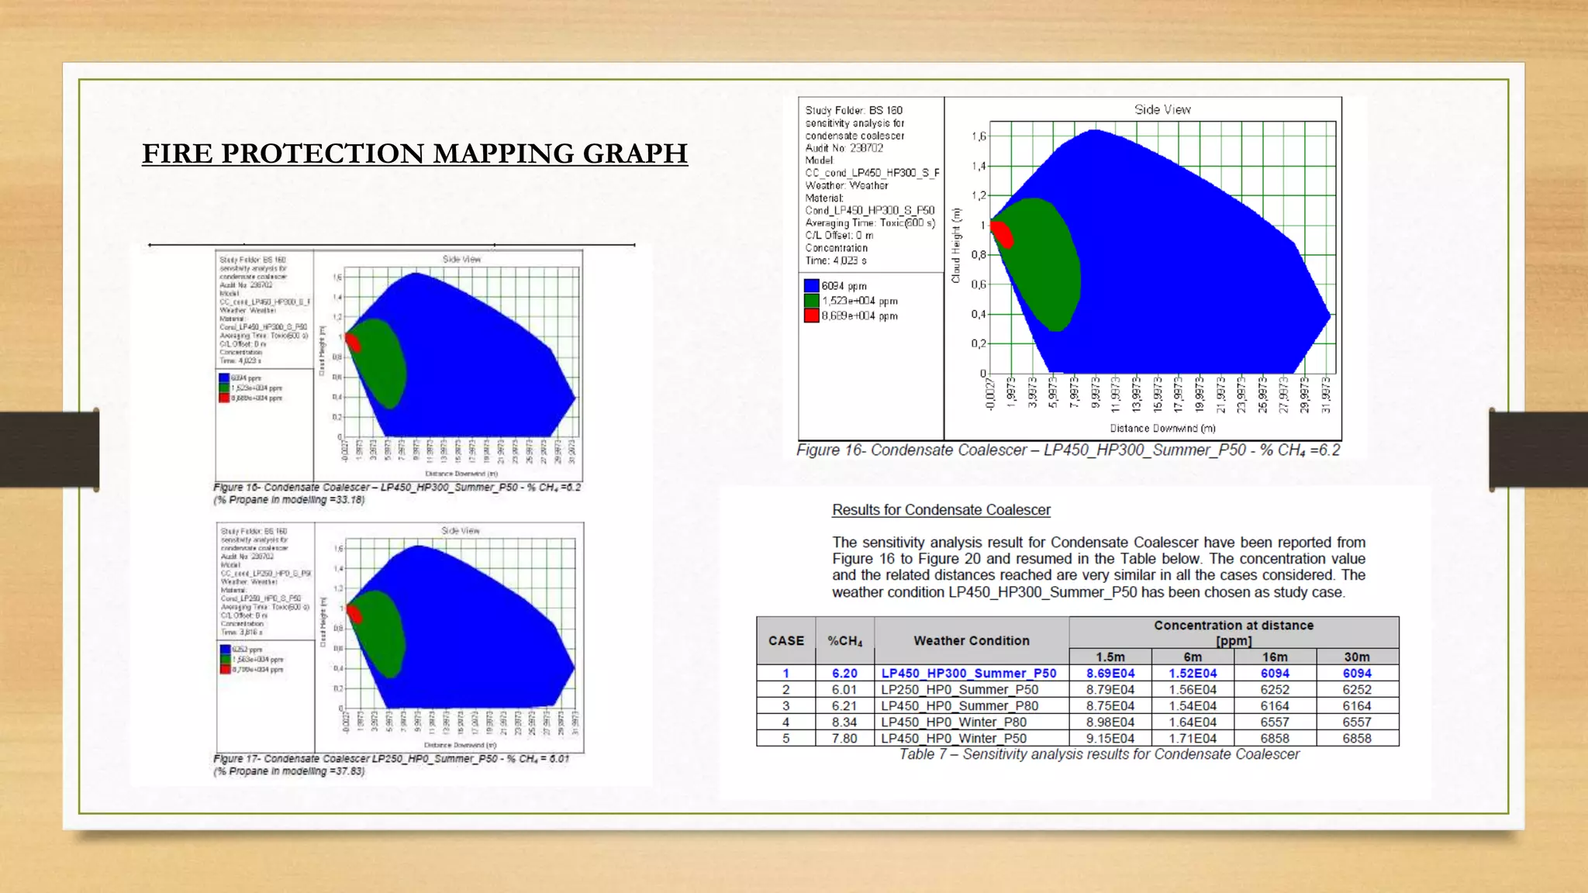
Task: Click the green 1,523e+004 ppm legend swatch in the large graph
Action: [x=811, y=301]
